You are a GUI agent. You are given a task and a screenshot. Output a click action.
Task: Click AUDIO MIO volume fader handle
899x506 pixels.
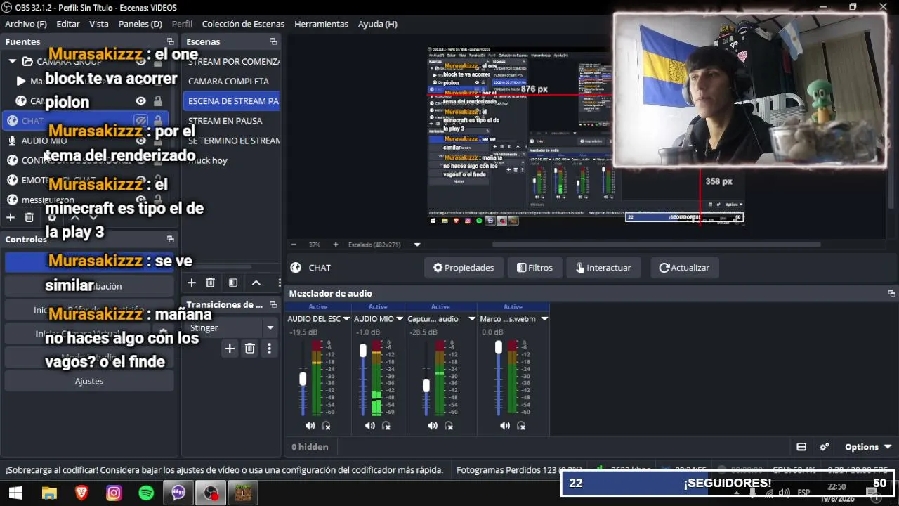[362, 350]
